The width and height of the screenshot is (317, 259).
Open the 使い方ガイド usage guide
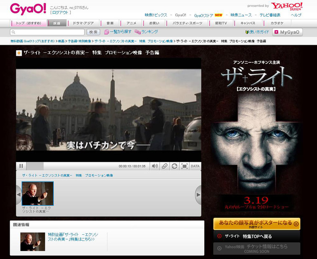[x=257, y=32]
